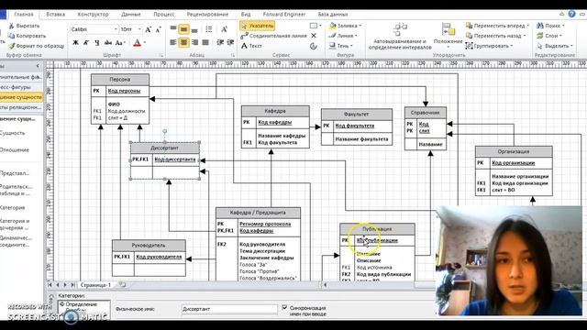Image resolution: width=587 pixels, height=330 pixels.
Task: Click the Копировать (Copy) button
Action: 27,36
